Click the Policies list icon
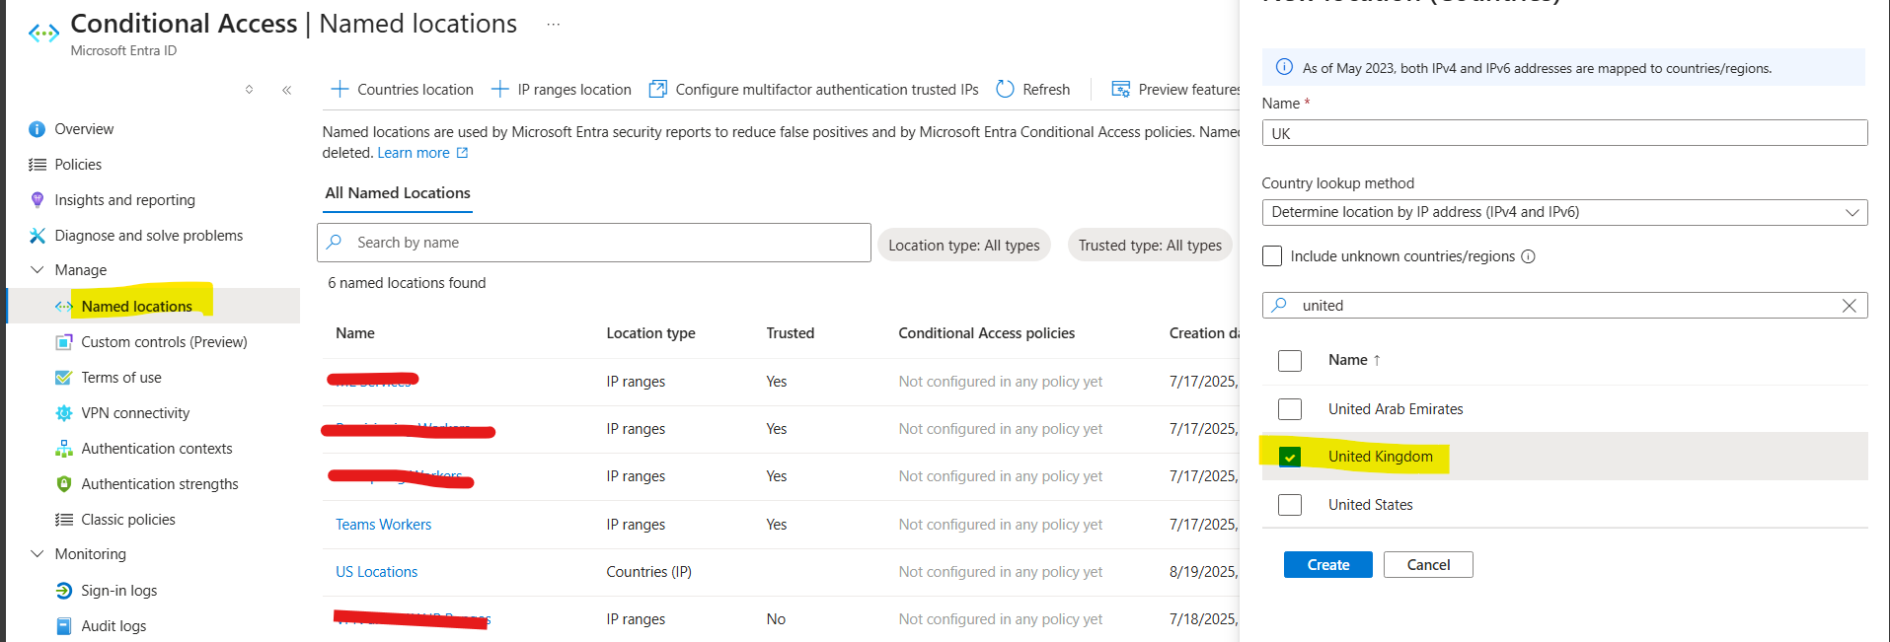Image resolution: width=1890 pixels, height=642 pixels. pos(38,165)
